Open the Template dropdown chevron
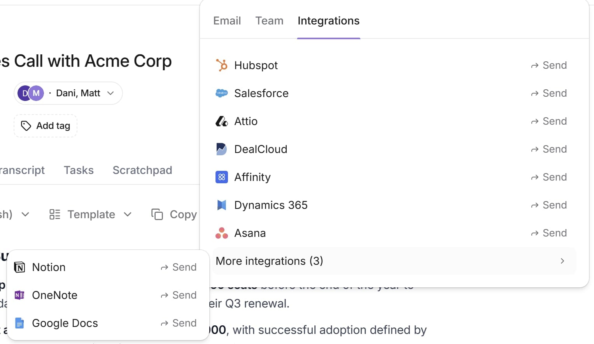 pyautogui.click(x=128, y=214)
